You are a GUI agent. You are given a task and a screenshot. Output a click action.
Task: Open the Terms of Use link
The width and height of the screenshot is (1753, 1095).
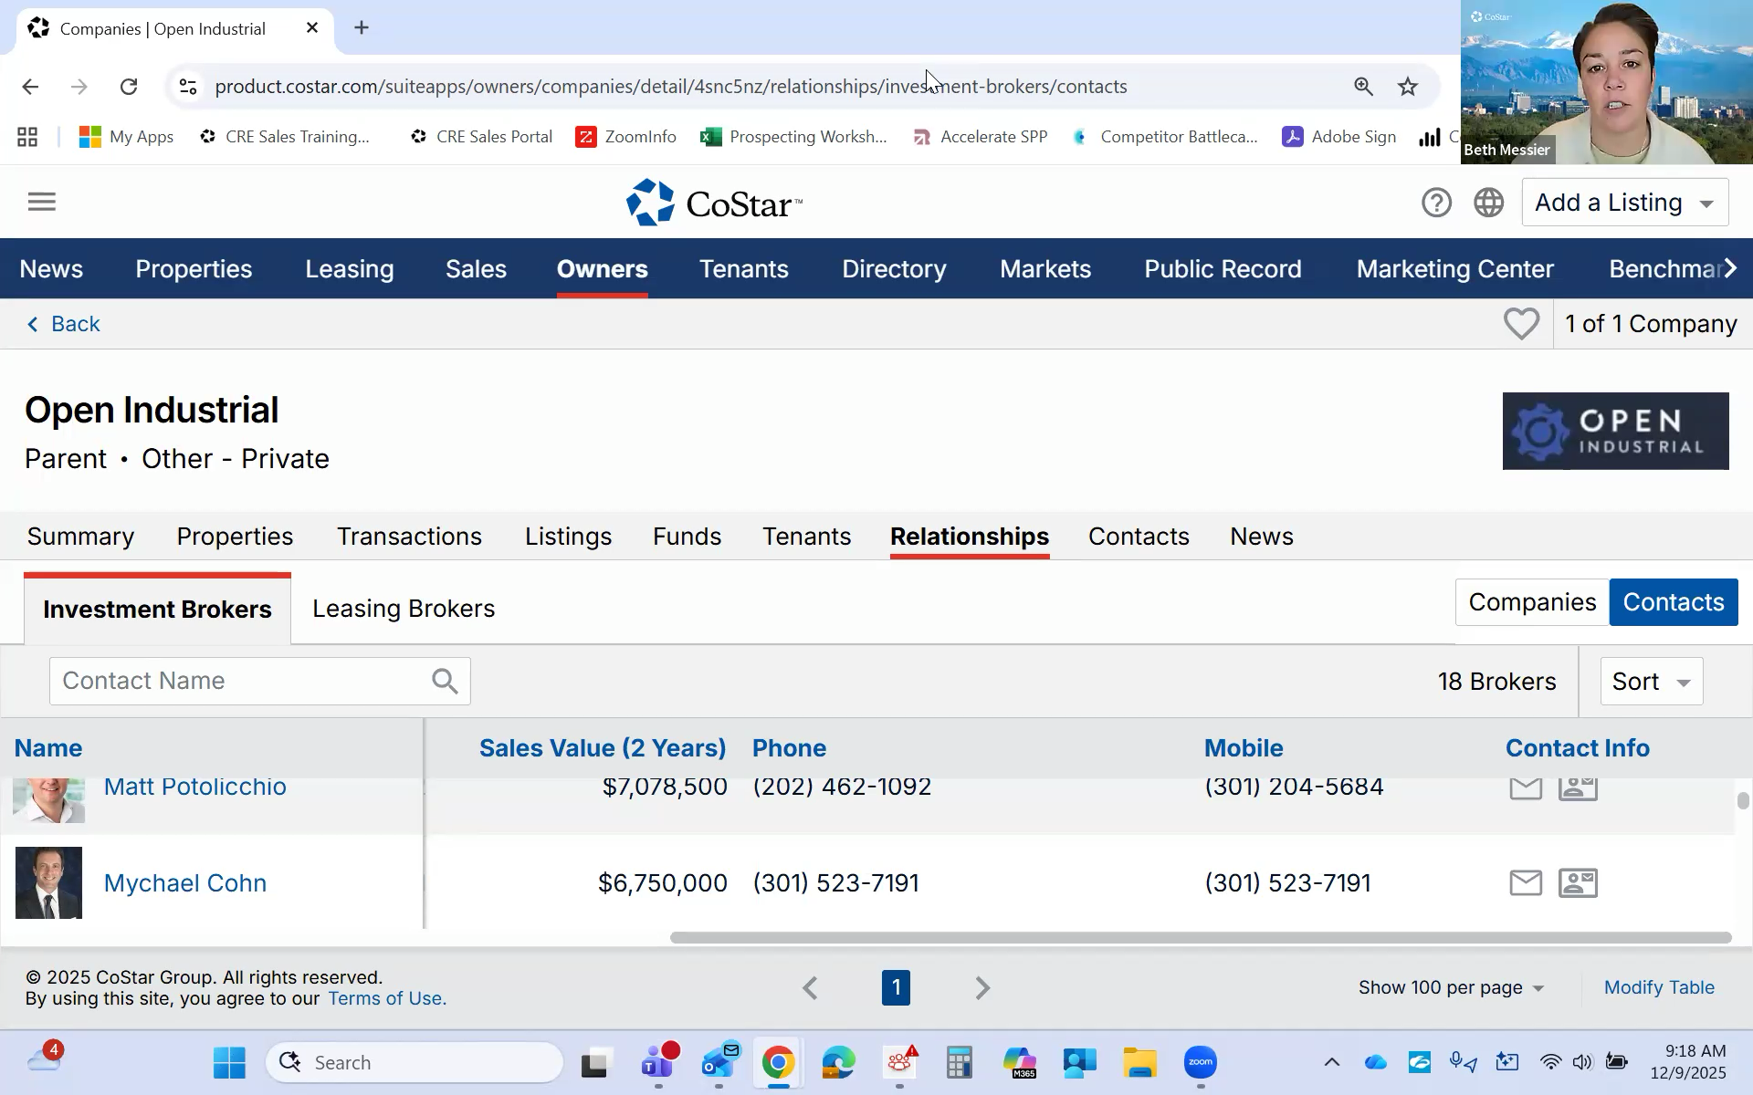(x=387, y=999)
